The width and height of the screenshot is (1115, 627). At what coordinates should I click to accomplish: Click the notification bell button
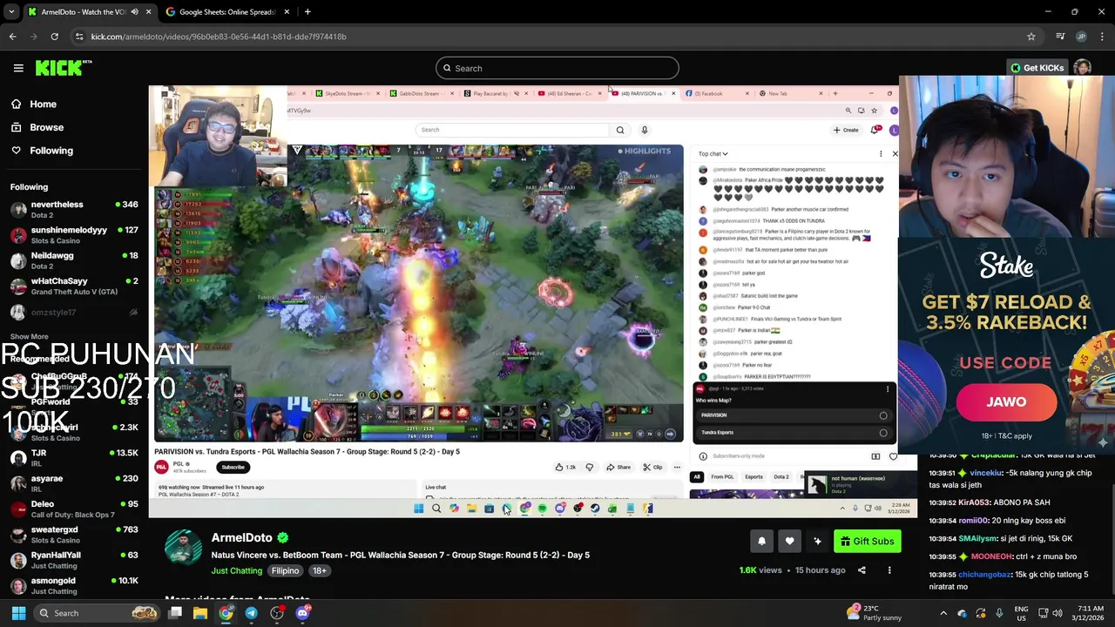[761, 542]
